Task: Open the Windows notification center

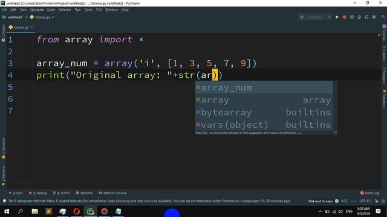Action: click(x=378, y=212)
